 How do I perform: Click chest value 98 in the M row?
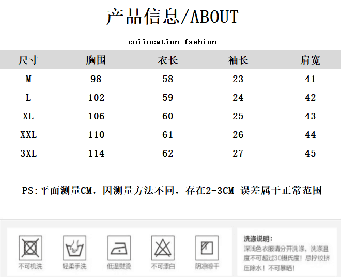coord(96,79)
